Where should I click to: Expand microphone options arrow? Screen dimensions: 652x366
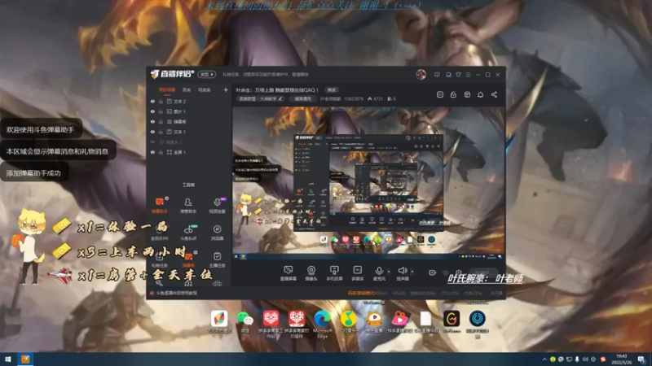click(389, 272)
